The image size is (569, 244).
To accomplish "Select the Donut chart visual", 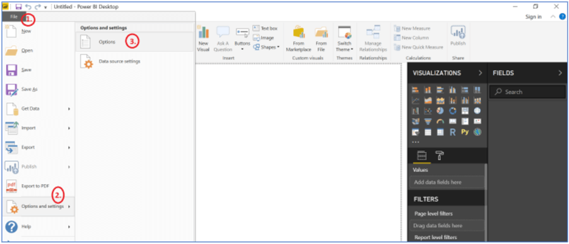I will point(452,111).
